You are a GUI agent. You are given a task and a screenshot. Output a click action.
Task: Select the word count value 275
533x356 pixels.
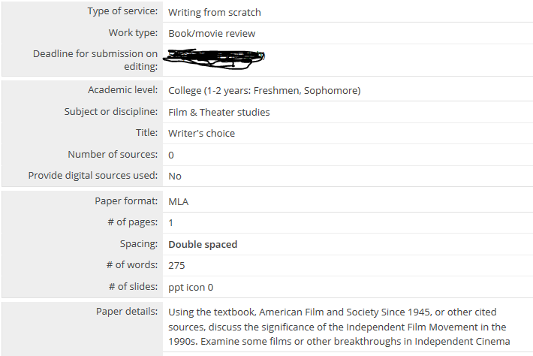click(176, 265)
